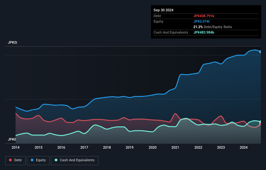Click the 21.2% Debt/Equity Ratio text

click(x=213, y=27)
